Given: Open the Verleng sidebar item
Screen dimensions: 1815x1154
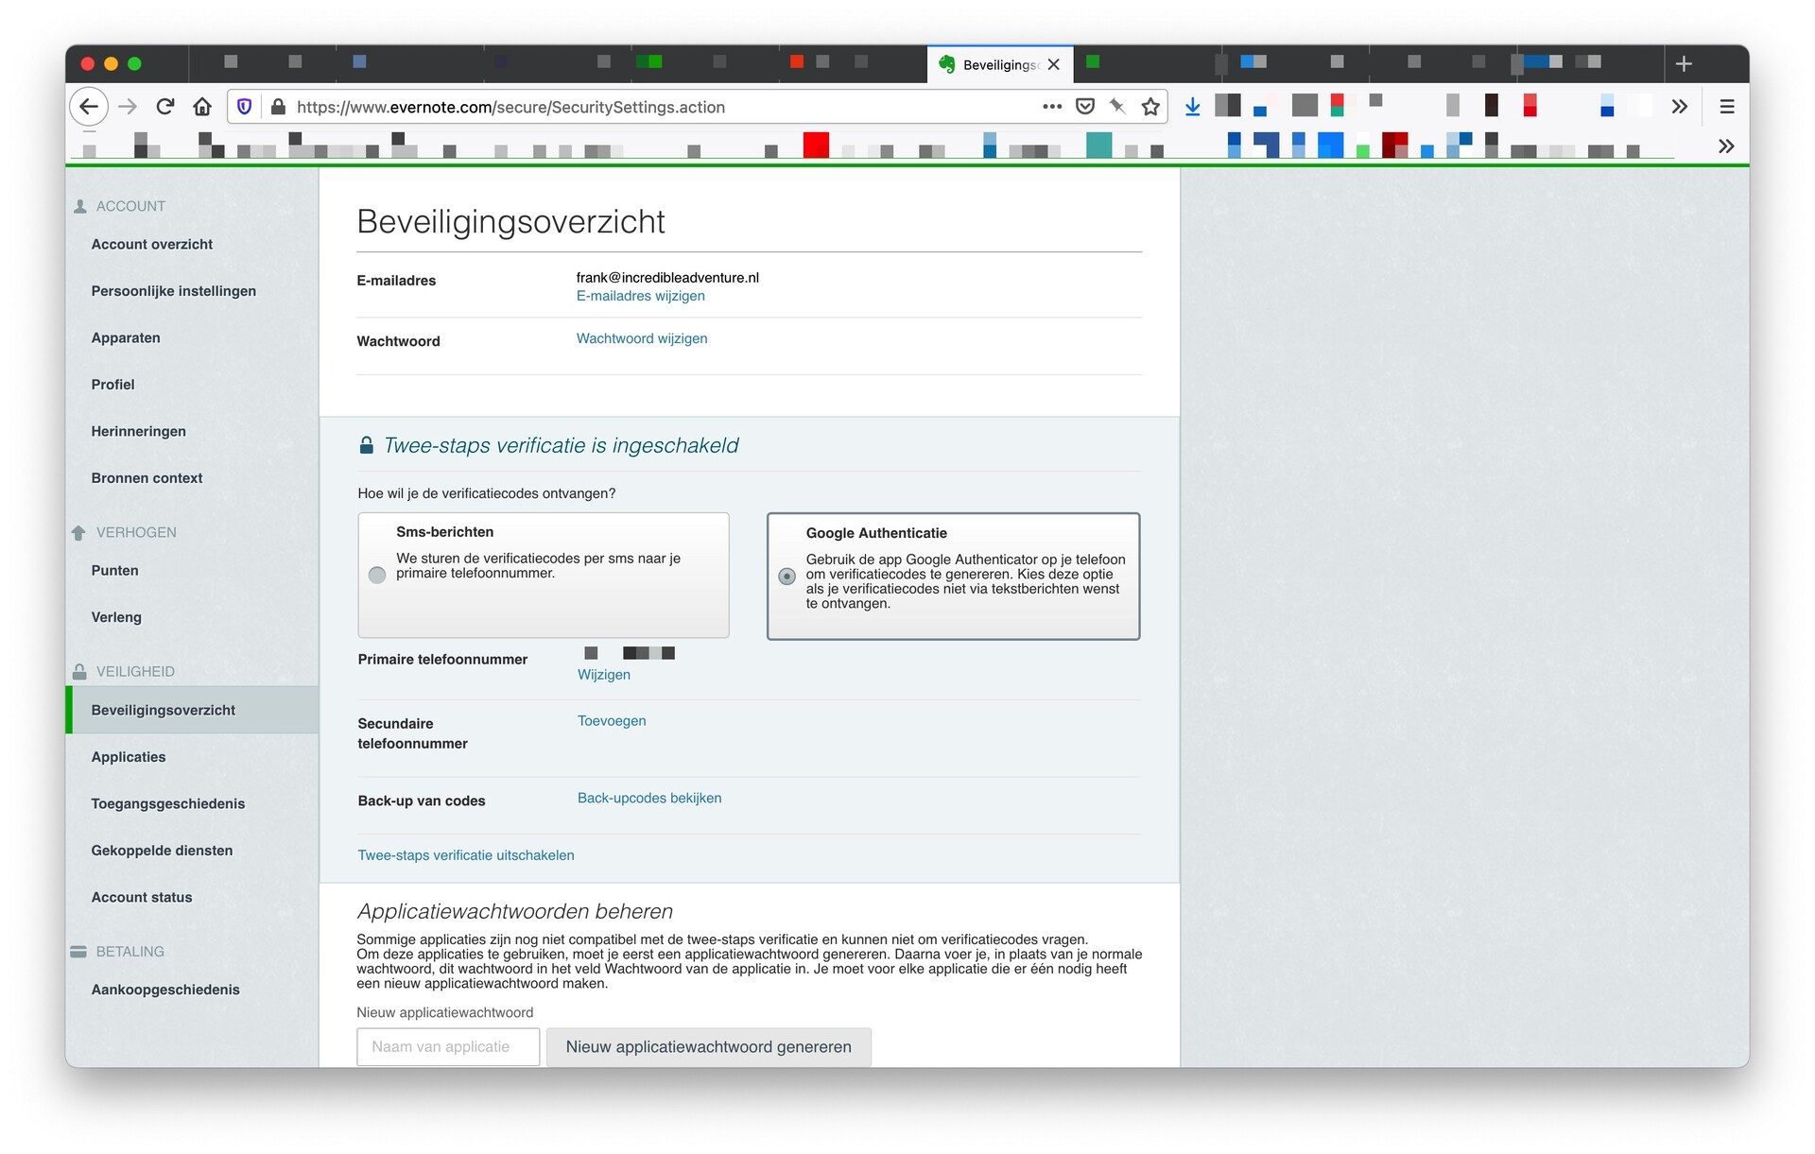Looking at the screenshot, I should 116,617.
